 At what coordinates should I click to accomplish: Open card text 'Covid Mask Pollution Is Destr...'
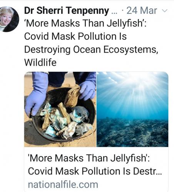(95, 171)
